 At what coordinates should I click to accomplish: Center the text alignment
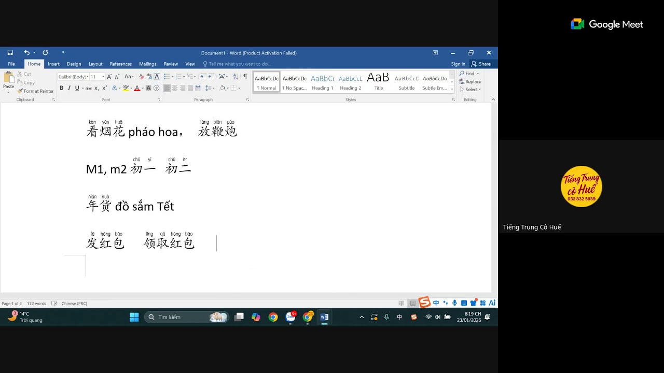click(175, 88)
